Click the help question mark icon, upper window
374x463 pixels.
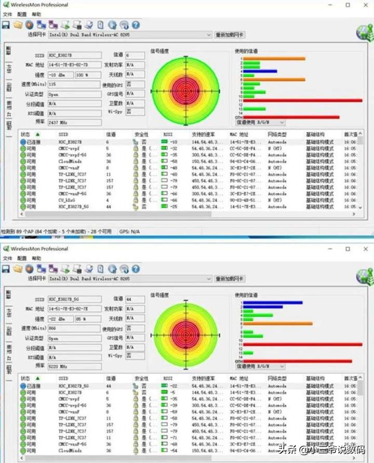pos(136,25)
